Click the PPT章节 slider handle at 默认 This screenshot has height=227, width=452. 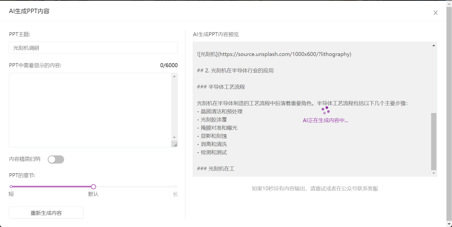[93, 187]
